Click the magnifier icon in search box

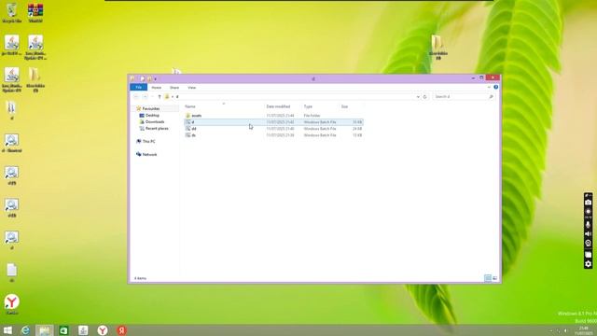pyautogui.click(x=492, y=97)
